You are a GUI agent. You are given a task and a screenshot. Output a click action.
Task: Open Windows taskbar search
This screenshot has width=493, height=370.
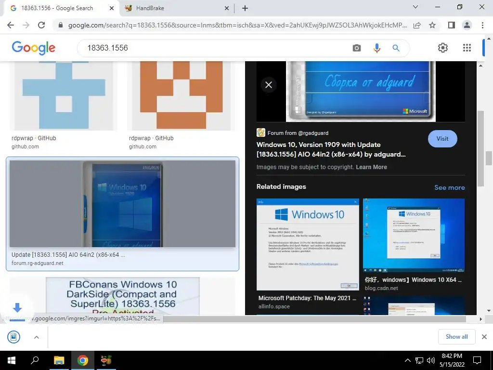pos(35,360)
